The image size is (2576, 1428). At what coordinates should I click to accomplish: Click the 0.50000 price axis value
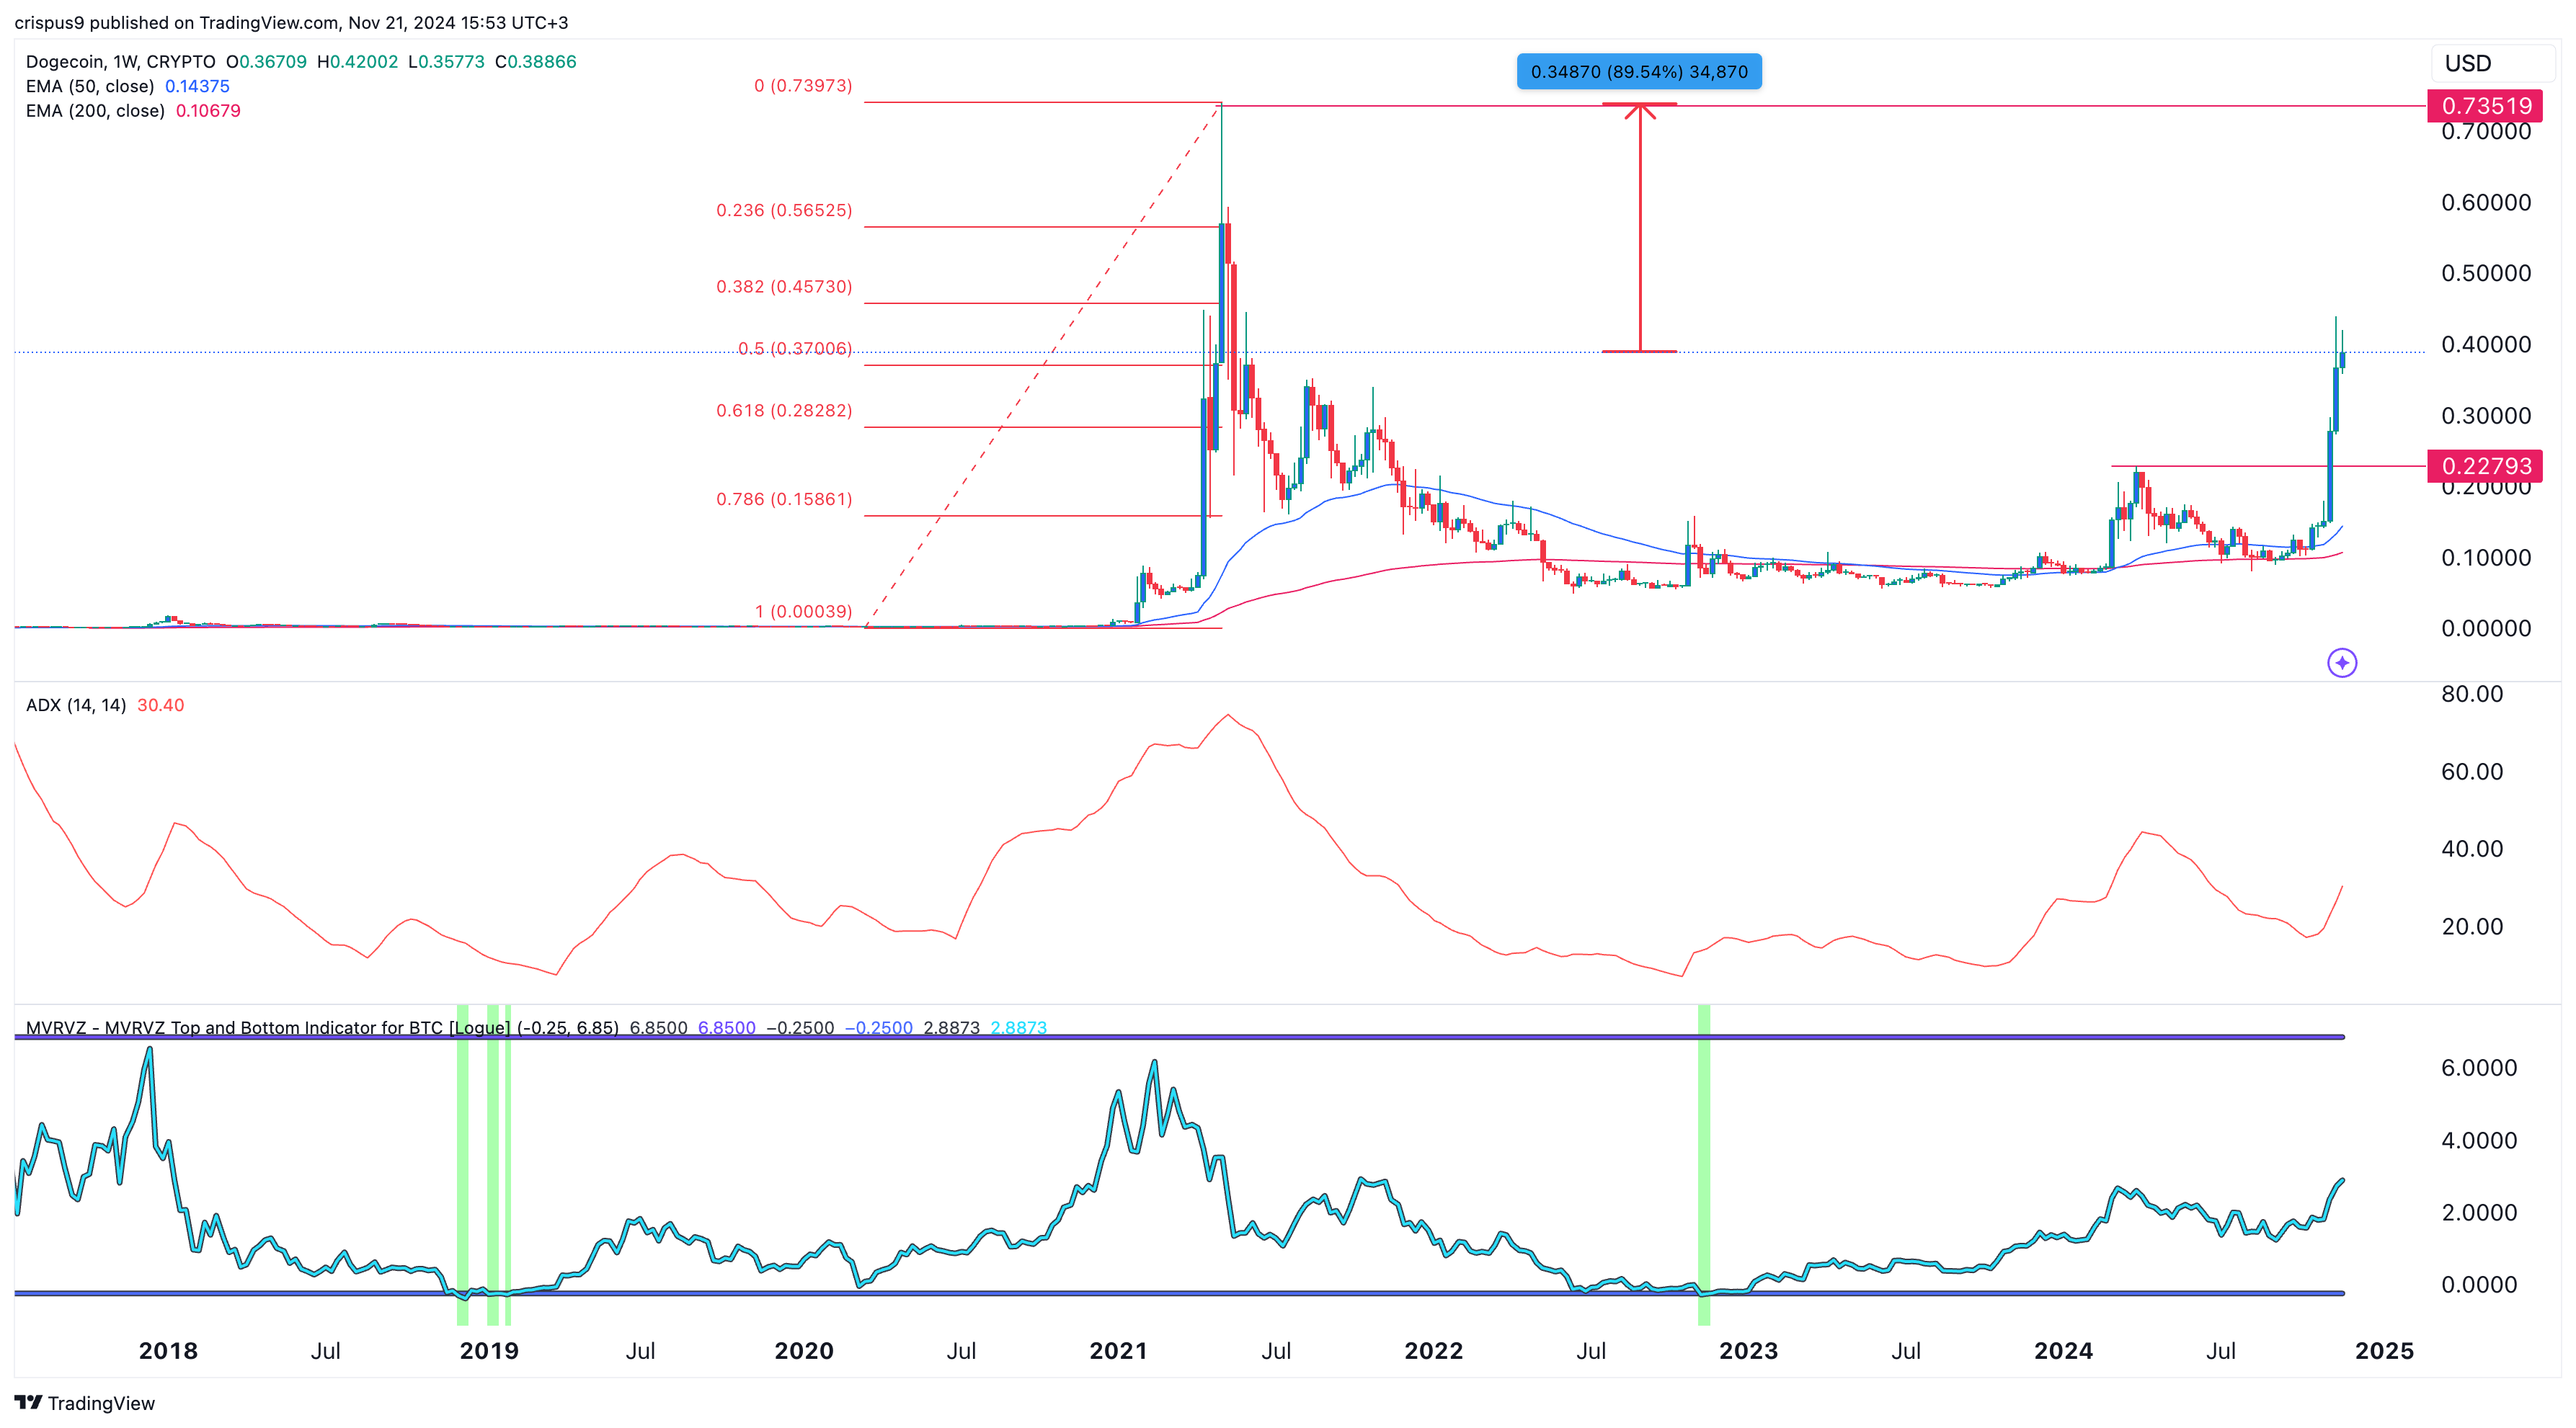pyautogui.click(x=2486, y=274)
